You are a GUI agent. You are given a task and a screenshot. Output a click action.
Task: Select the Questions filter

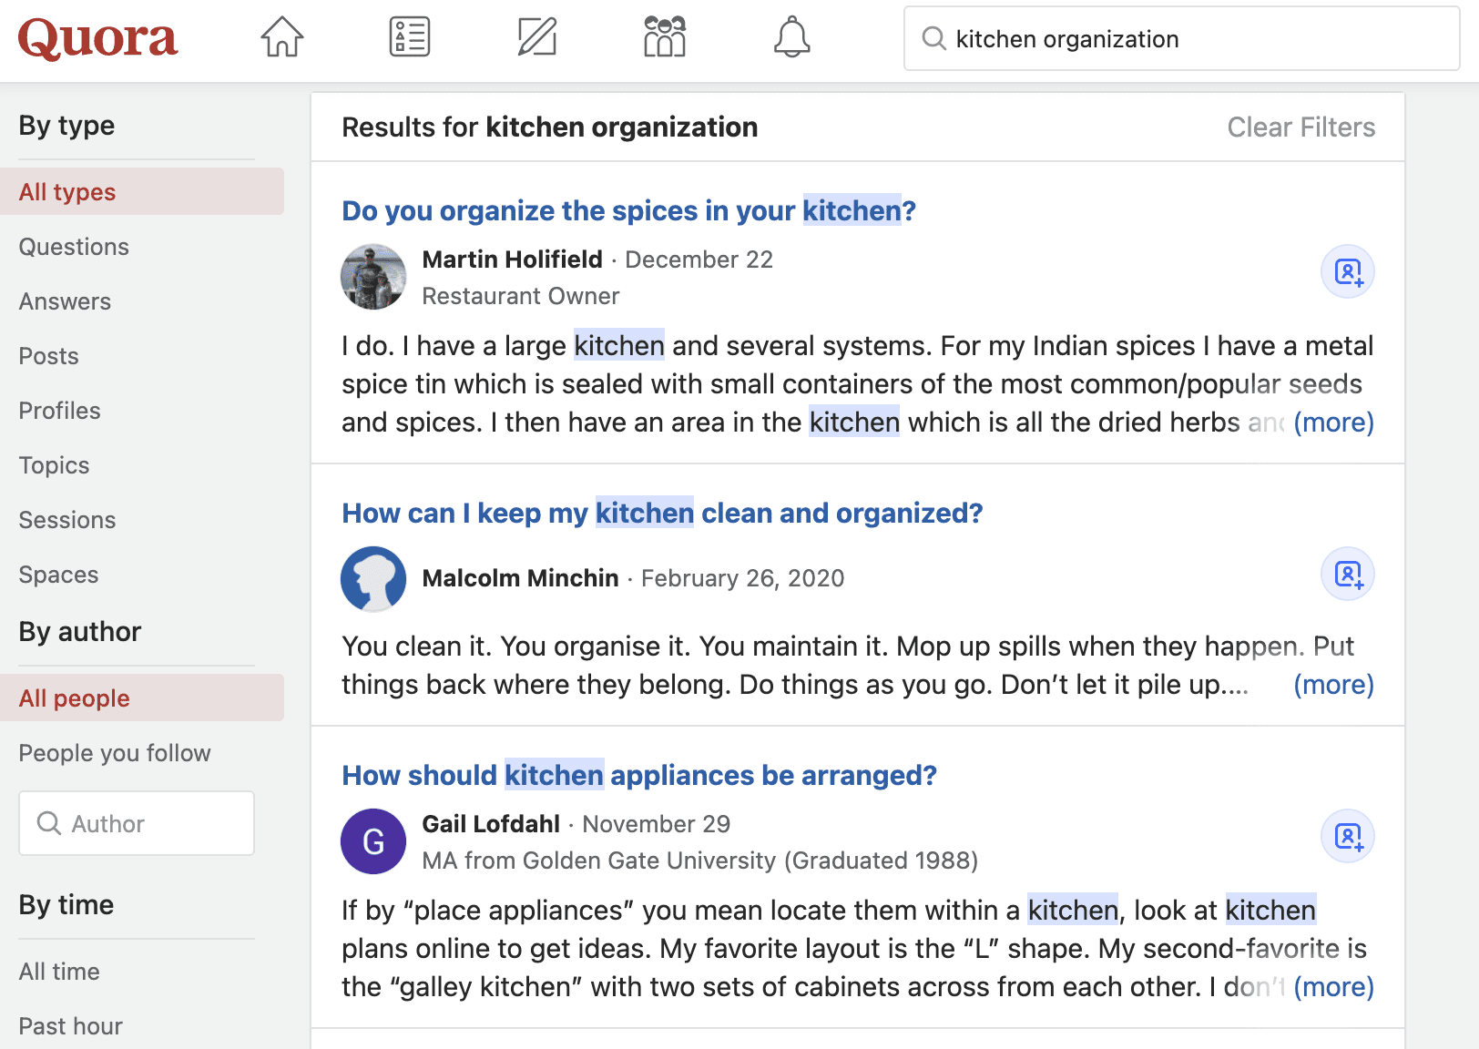pyautogui.click(x=74, y=246)
